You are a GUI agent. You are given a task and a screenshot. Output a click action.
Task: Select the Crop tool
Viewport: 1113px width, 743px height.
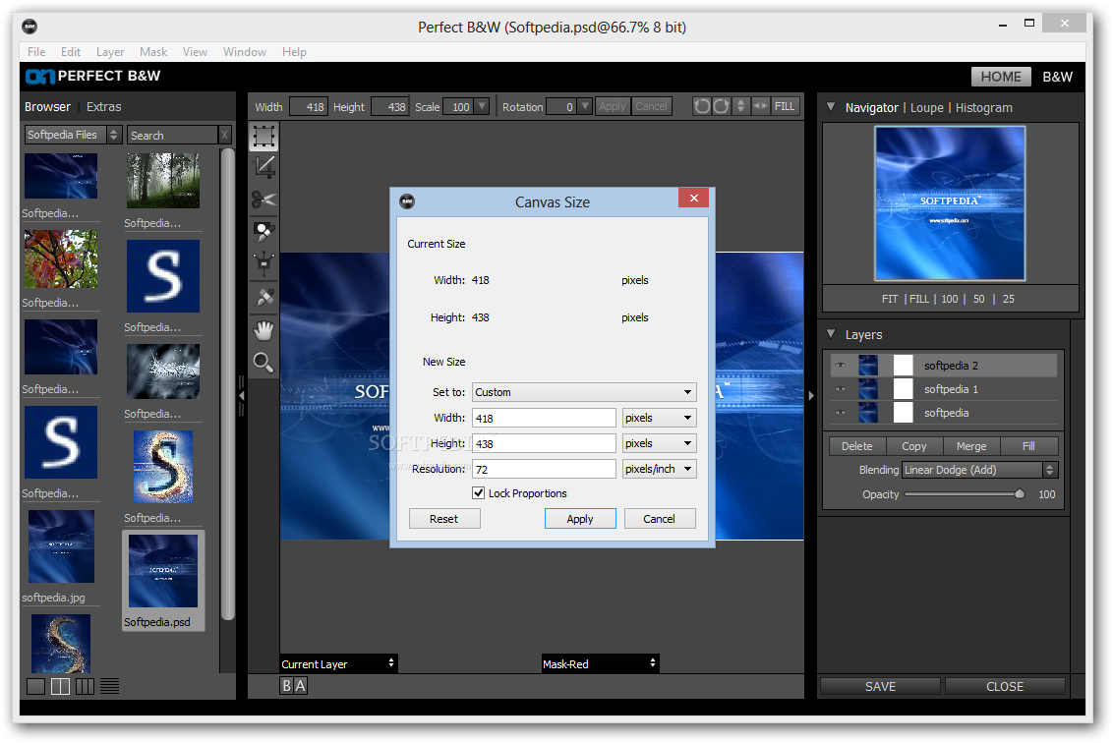[x=264, y=168]
